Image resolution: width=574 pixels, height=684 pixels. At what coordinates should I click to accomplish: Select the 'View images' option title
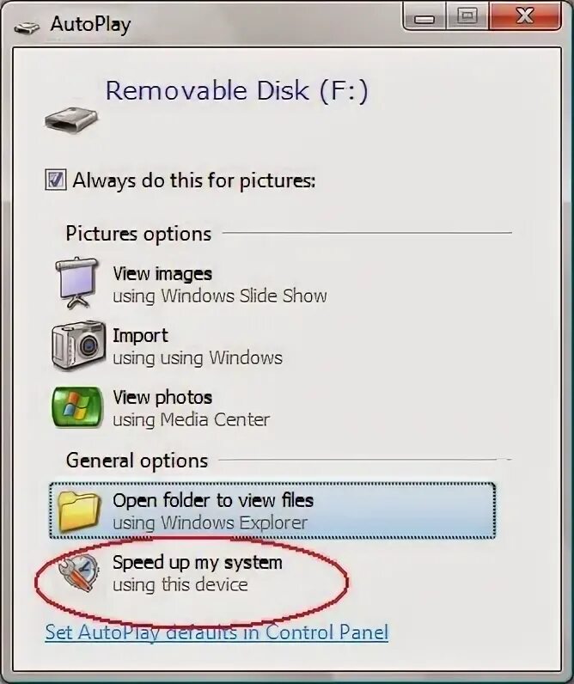coord(162,274)
